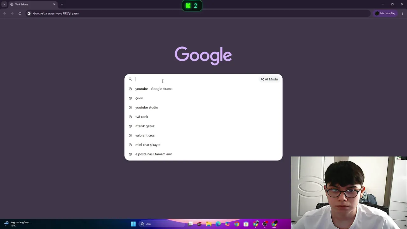The image size is (407, 229).
Task: Choose e posta nasıl tamamlanır suggestion
Action: point(203,154)
